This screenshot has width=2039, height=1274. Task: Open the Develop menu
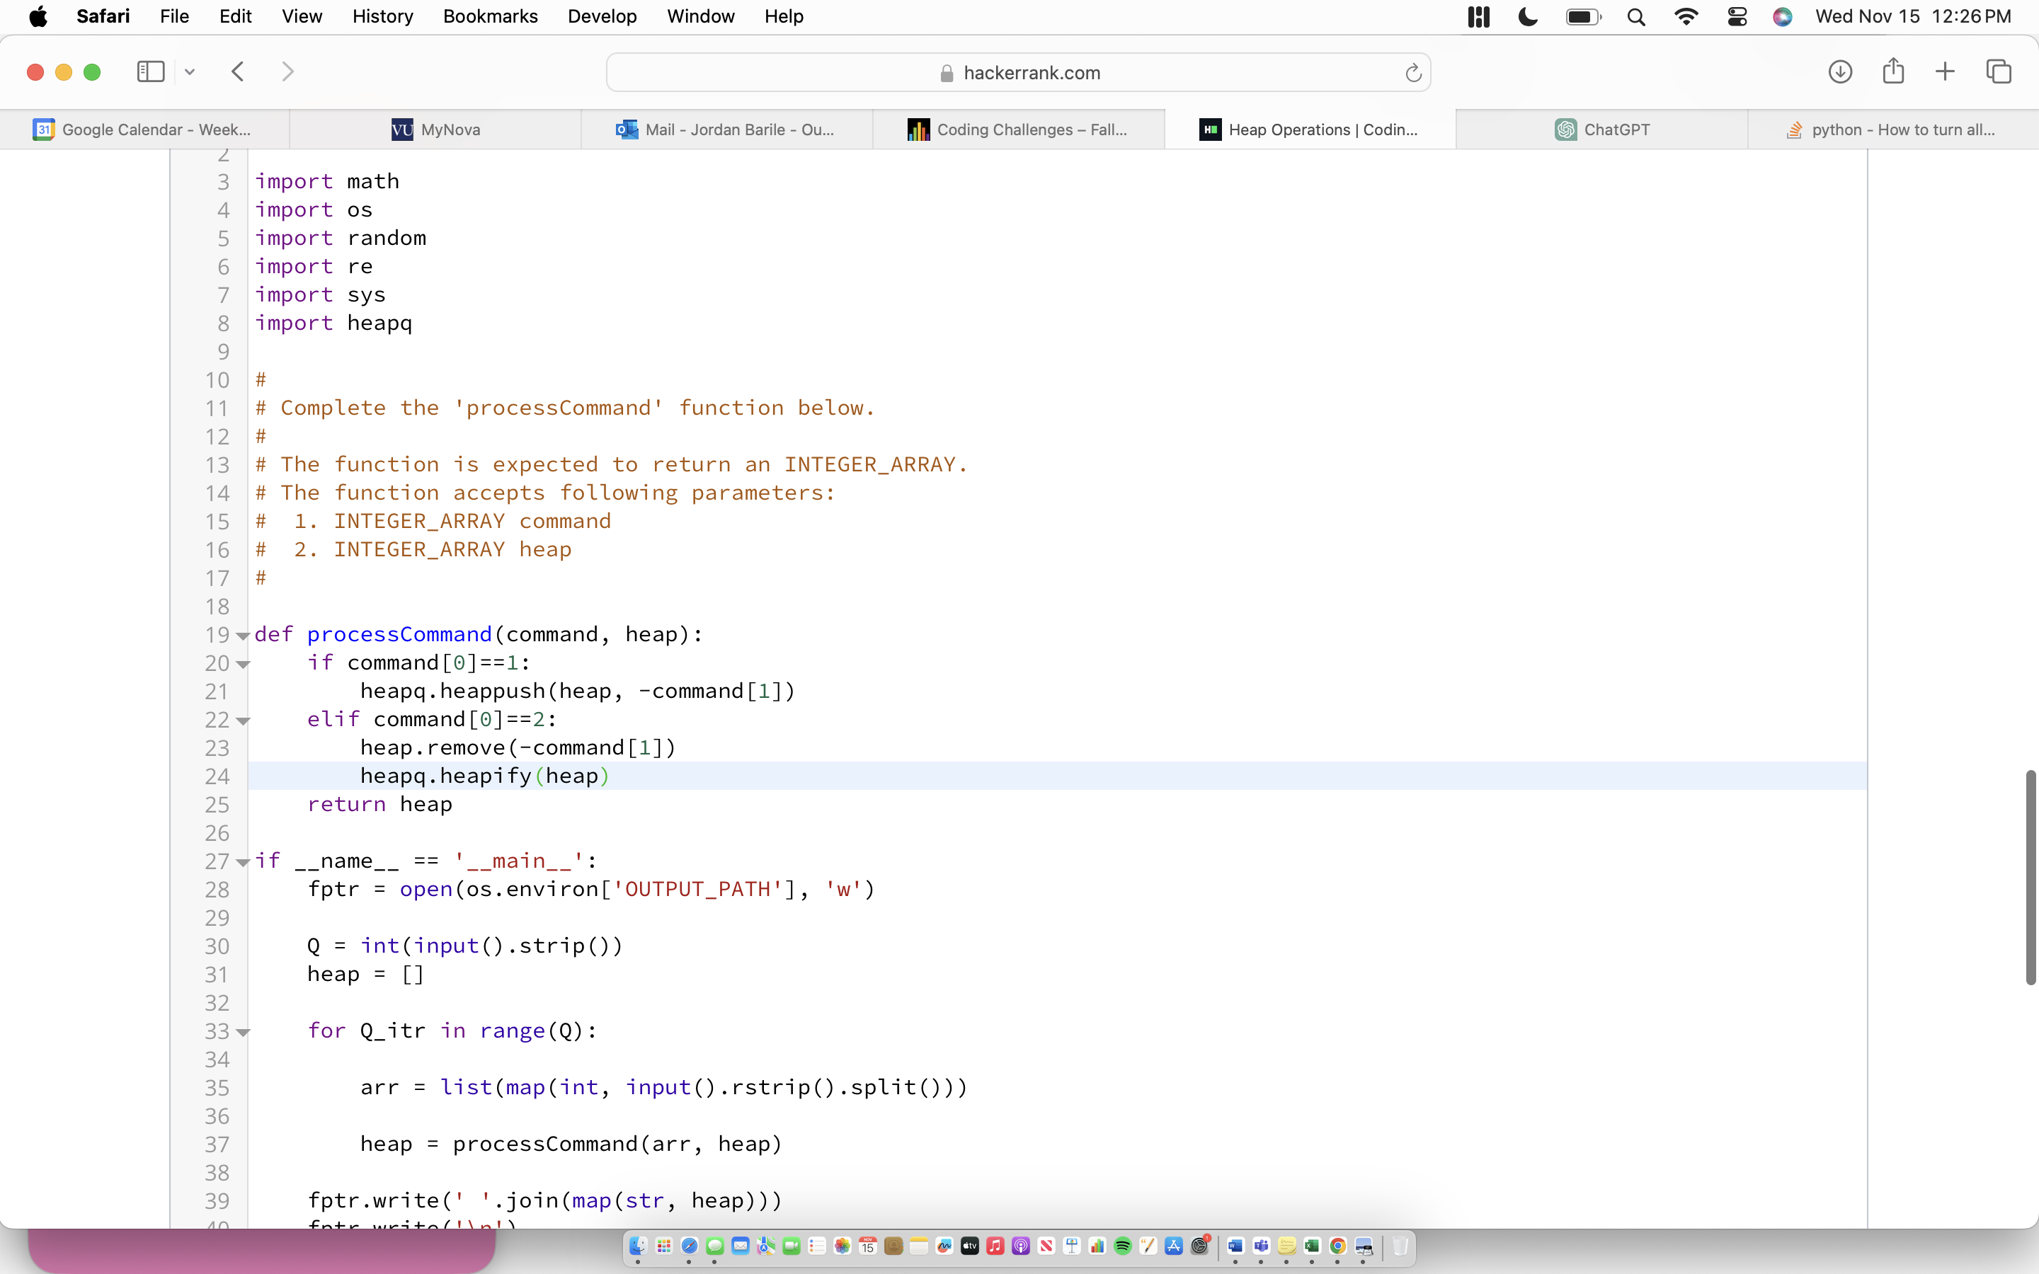pos(602,17)
